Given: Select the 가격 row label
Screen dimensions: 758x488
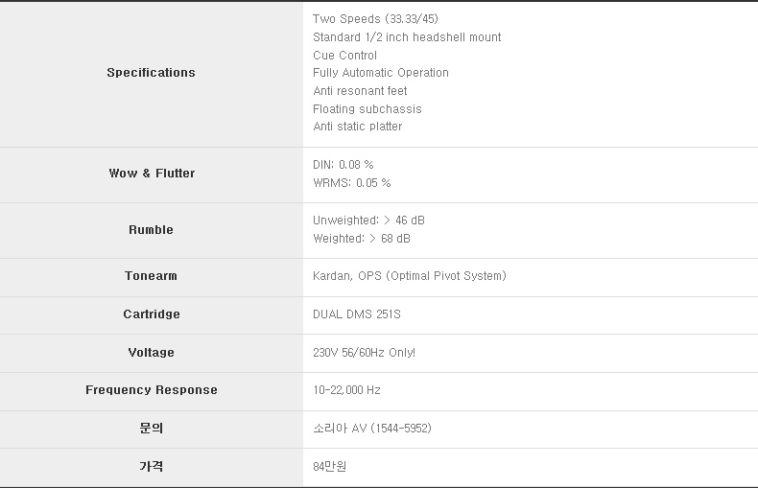Looking at the screenshot, I should (151, 466).
